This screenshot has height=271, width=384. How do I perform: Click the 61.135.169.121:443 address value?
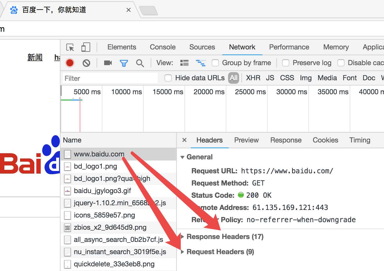pyautogui.click(x=290, y=207)
